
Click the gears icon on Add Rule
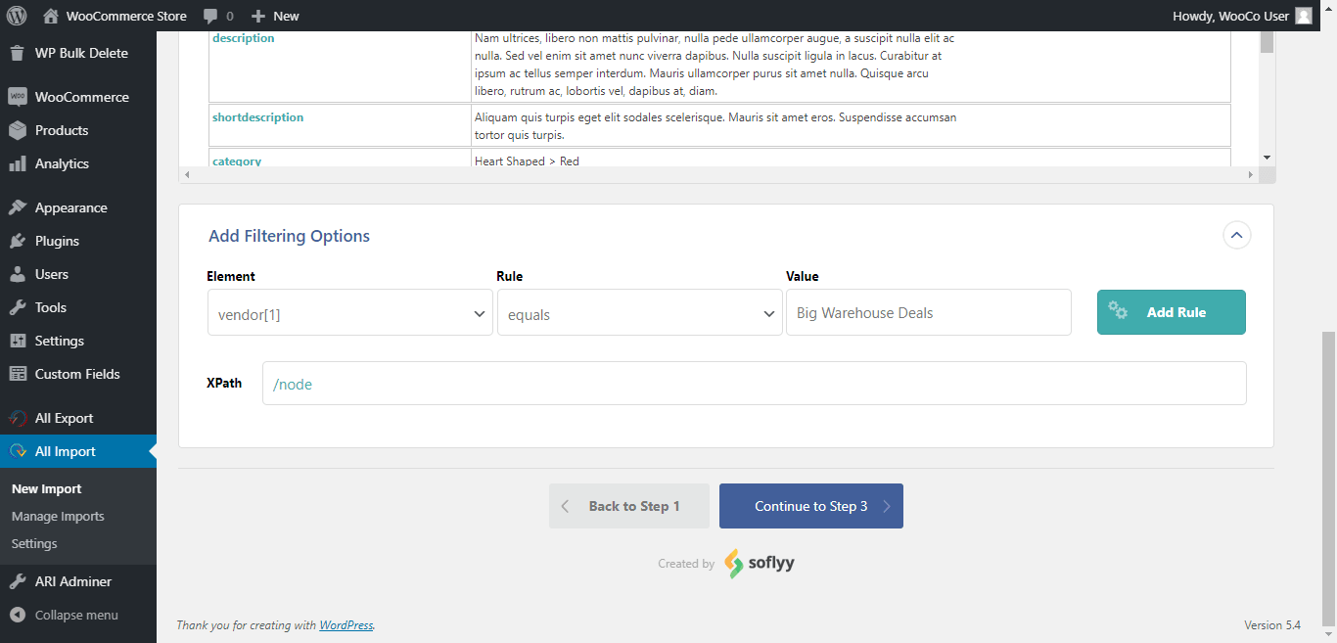point(1118,310)
